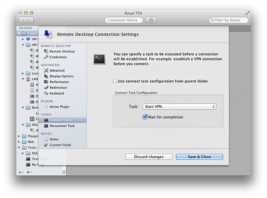Click the sidebar resize handle
The image size is (267, 198).
pos(64,172)
